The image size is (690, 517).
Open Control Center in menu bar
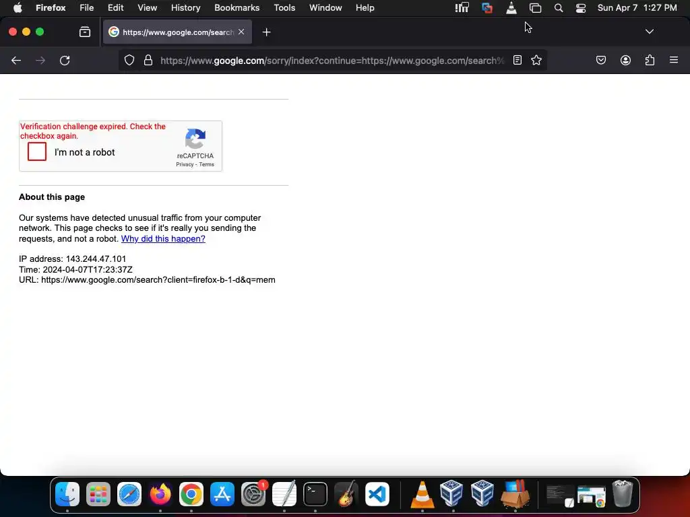[x=581, y=8]
